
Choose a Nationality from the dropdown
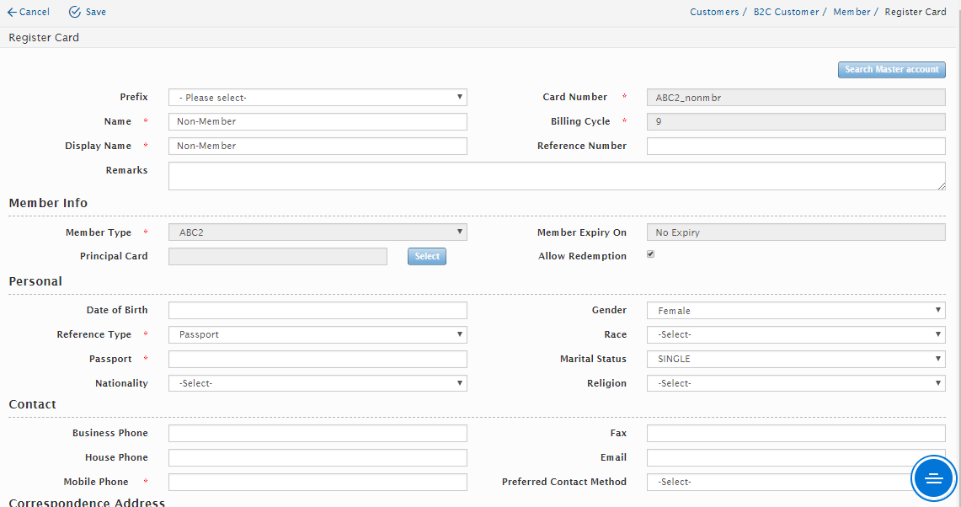coord(318,383)
